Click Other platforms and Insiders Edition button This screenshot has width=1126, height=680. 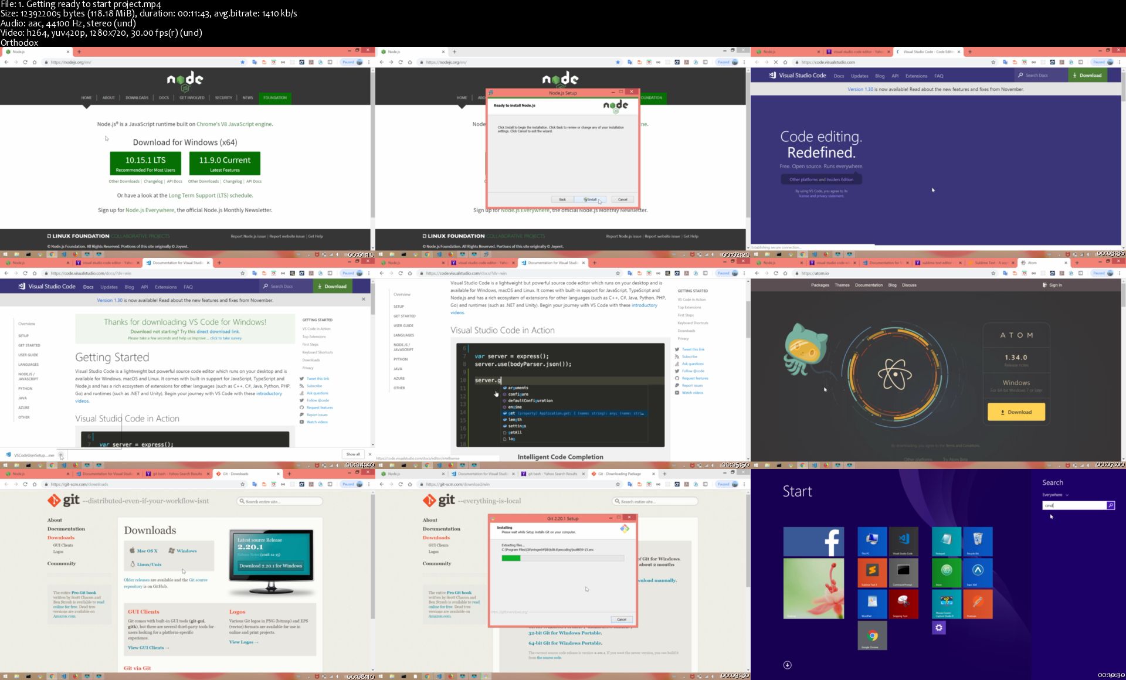pos(821,179)
